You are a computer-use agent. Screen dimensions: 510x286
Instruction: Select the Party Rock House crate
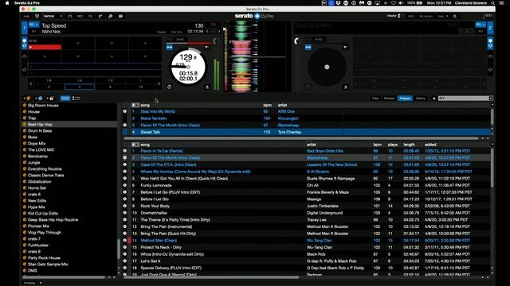[44, 257]
